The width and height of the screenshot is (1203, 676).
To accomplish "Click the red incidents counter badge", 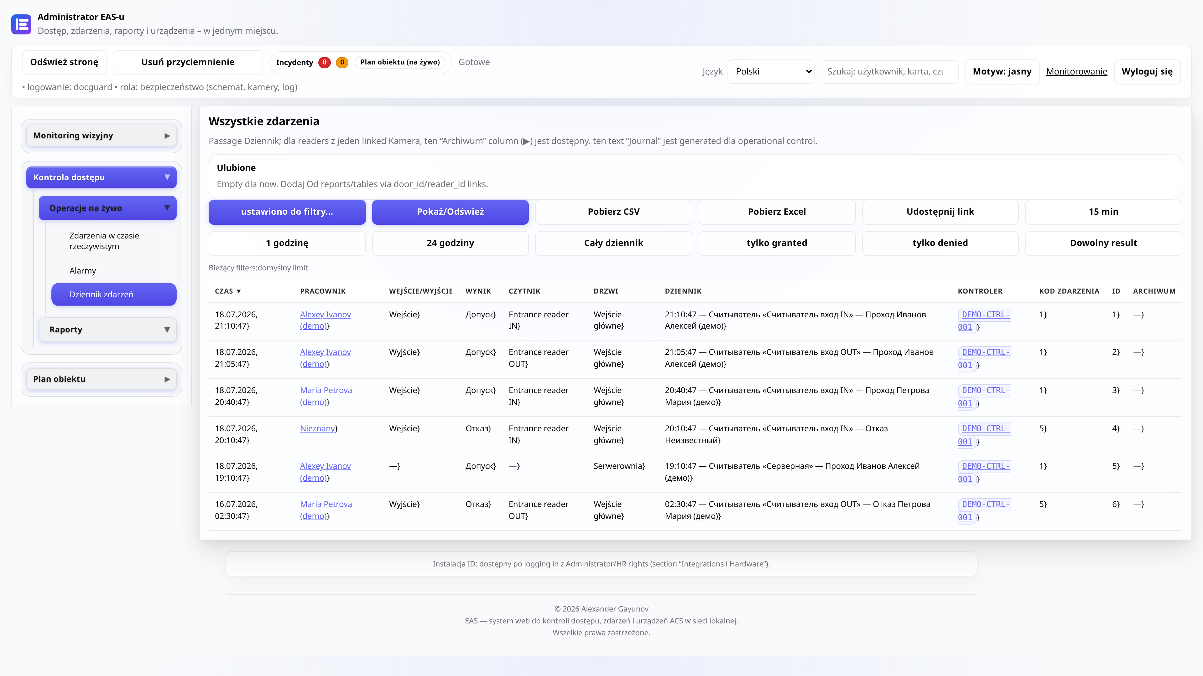I will tap(325, 62).
